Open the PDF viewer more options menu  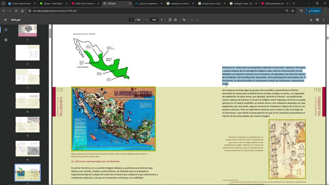[x=324, y=20]
